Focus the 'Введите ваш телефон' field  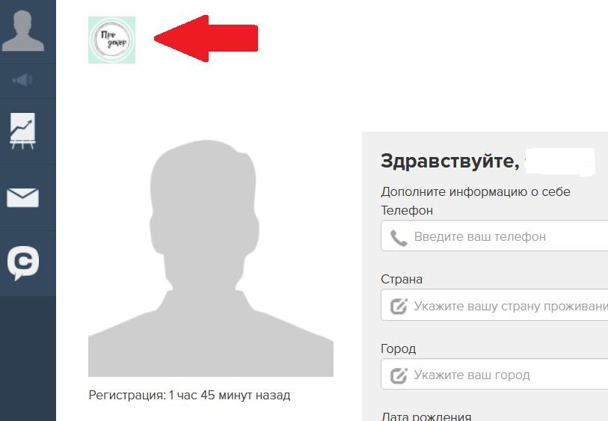[x=494, y=236]
